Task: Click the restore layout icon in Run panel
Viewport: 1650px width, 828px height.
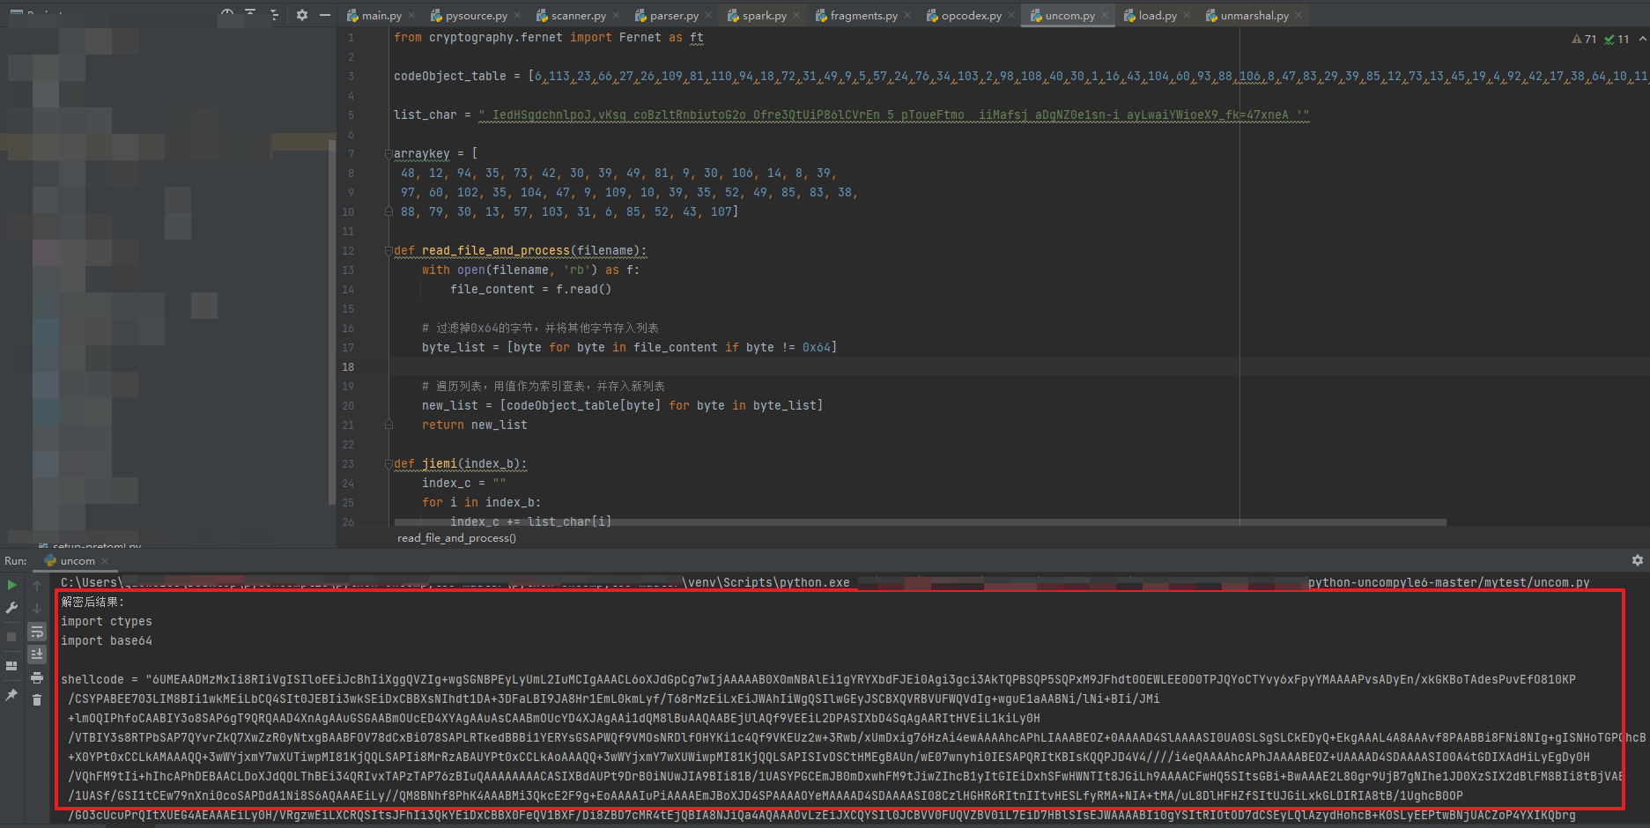Action: tap(11, 666)
